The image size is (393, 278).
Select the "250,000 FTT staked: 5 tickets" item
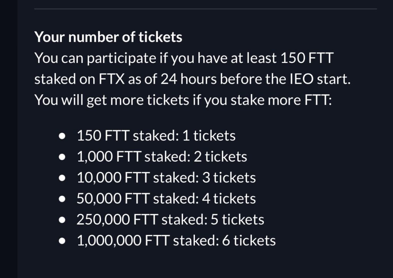pyautogui.click(x=170, y=220)
